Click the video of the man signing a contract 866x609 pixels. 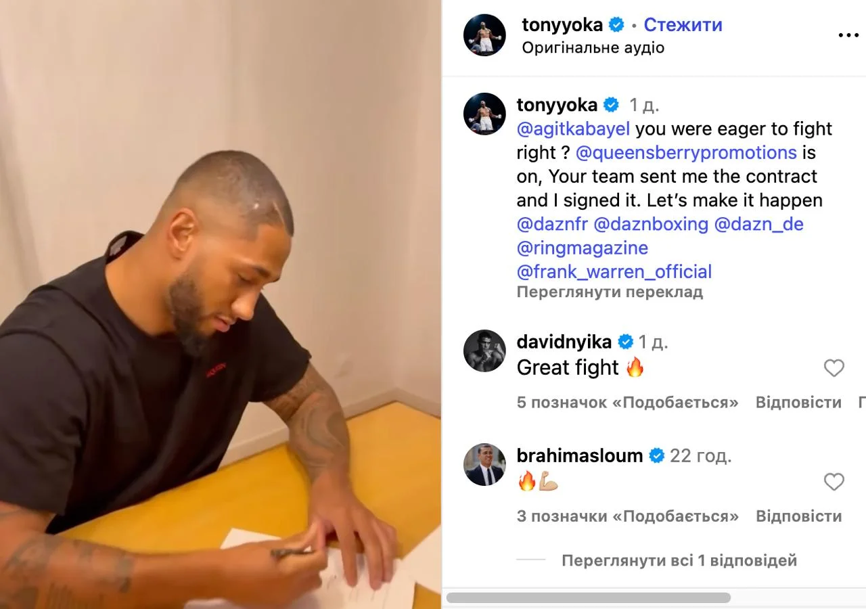[221, 304]
